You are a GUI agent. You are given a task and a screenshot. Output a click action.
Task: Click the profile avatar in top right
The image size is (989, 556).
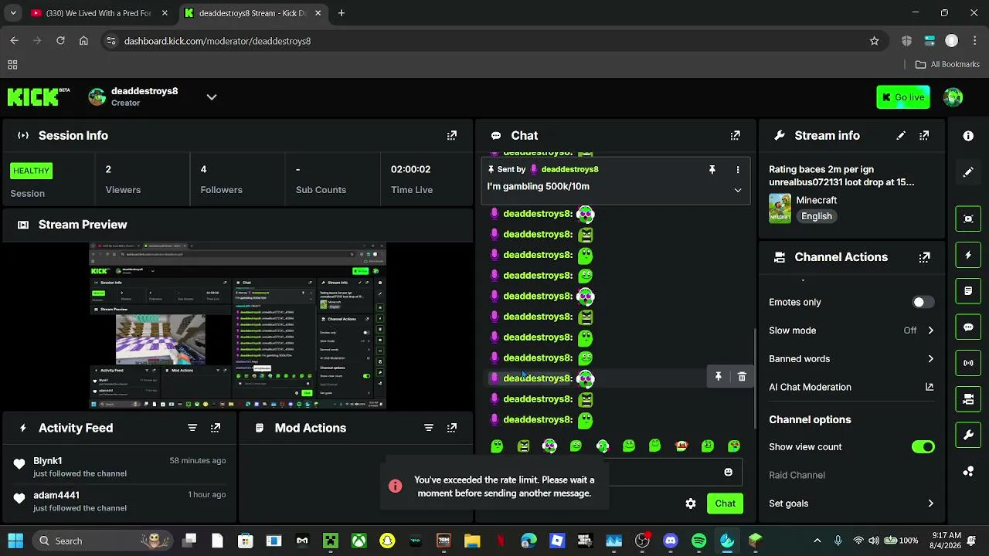coord(953,97)
